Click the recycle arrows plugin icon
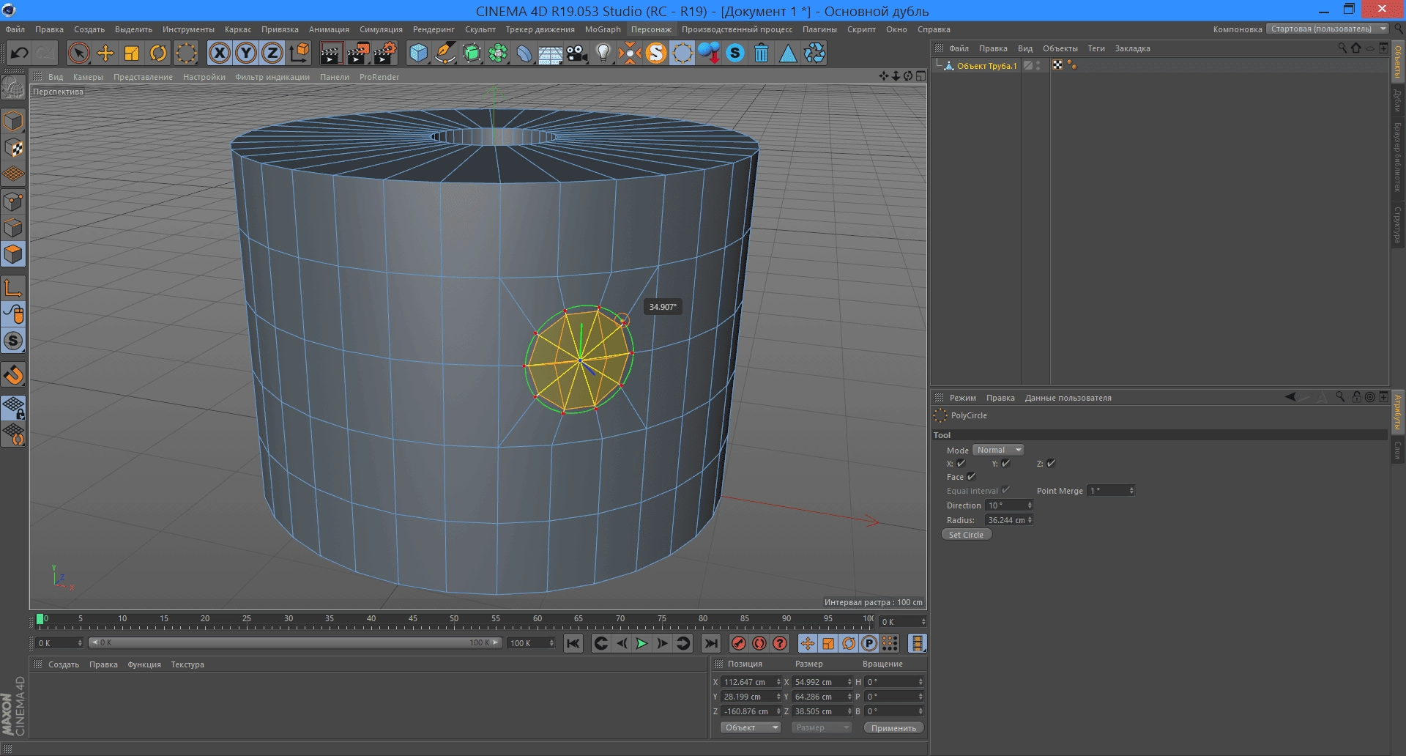Viewport: 1406px width, 756px height. pos(814,53)
